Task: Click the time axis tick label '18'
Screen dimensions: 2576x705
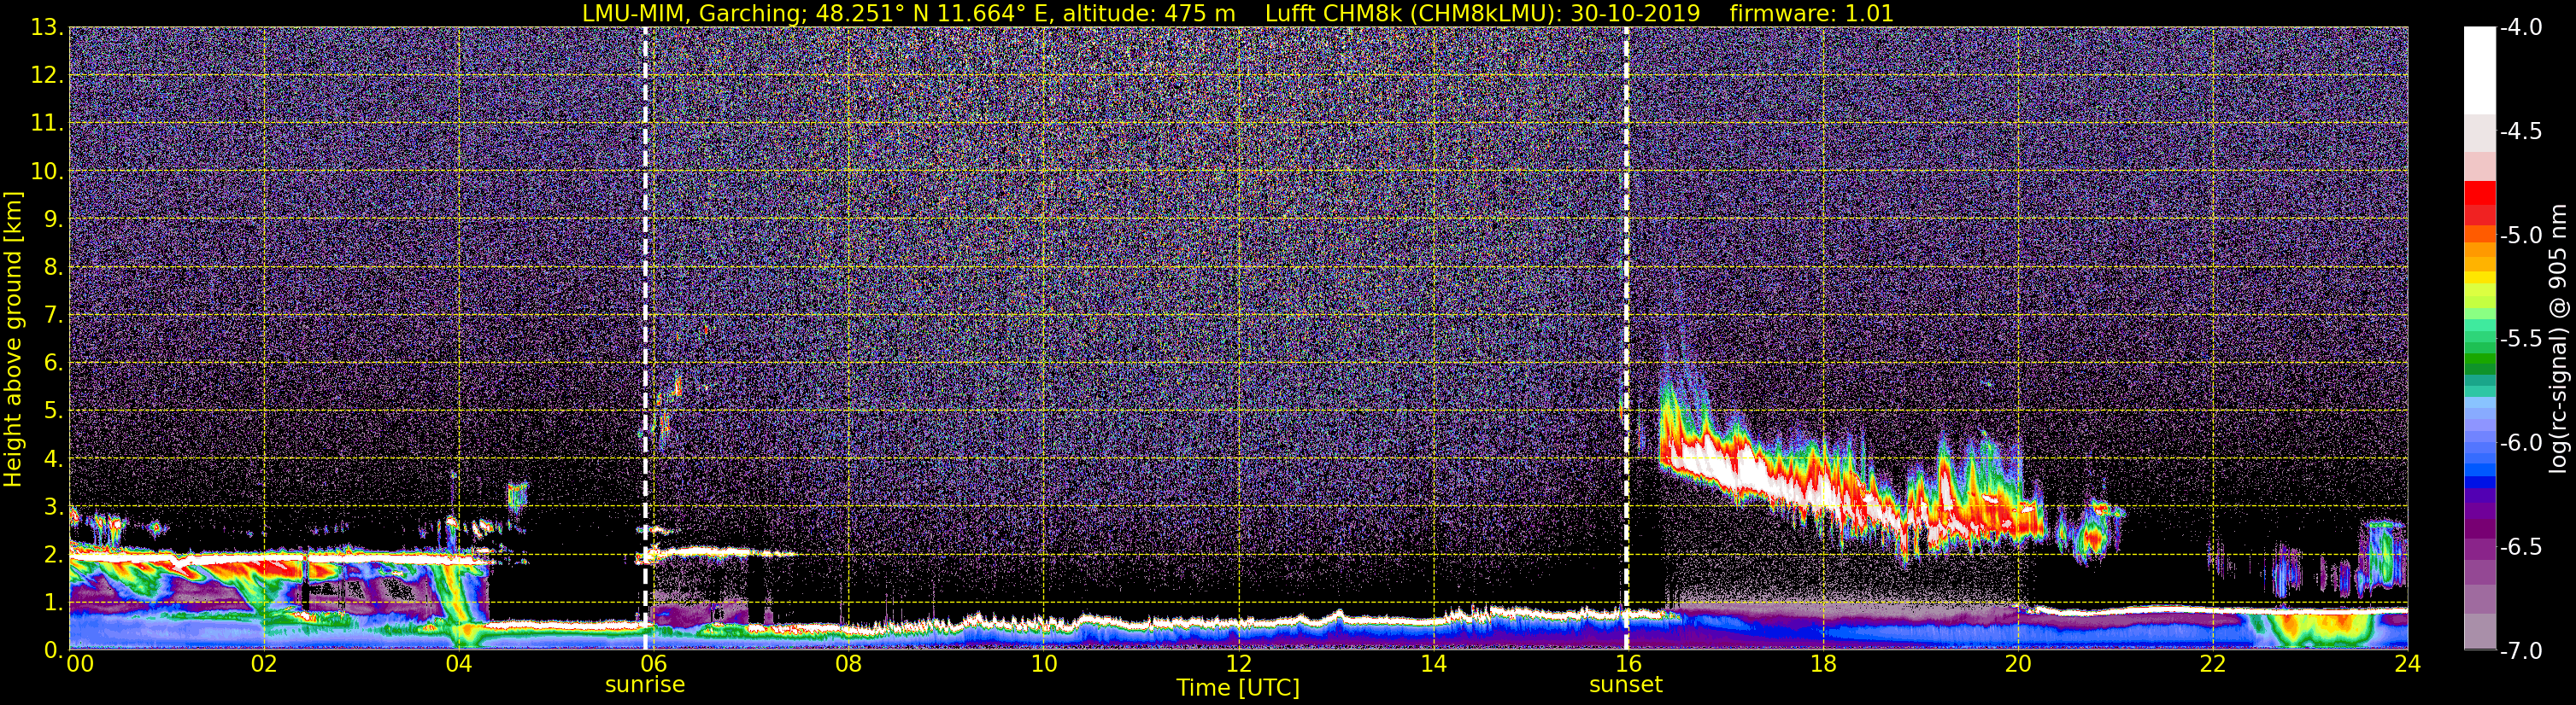Action: (x=1823, y=664)
